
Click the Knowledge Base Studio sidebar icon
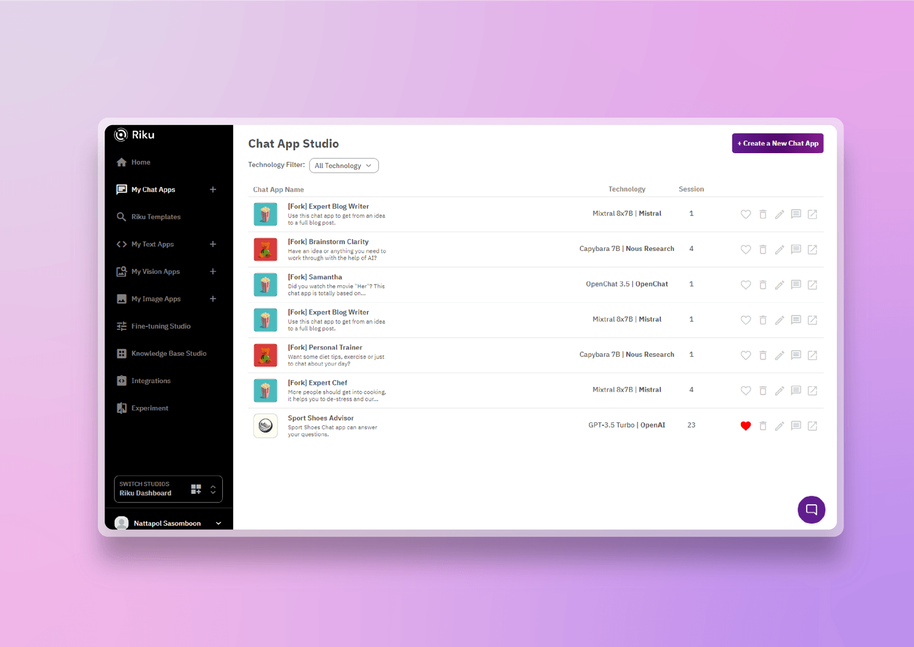122,353
